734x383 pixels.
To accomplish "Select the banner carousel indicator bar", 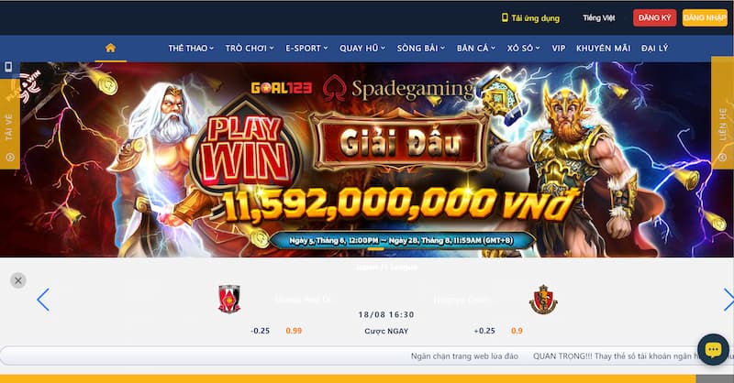I will tap(375, 249).
